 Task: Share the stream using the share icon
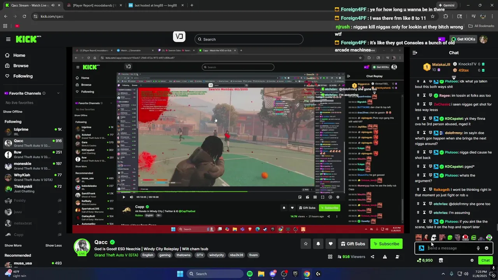pos(372,257)
